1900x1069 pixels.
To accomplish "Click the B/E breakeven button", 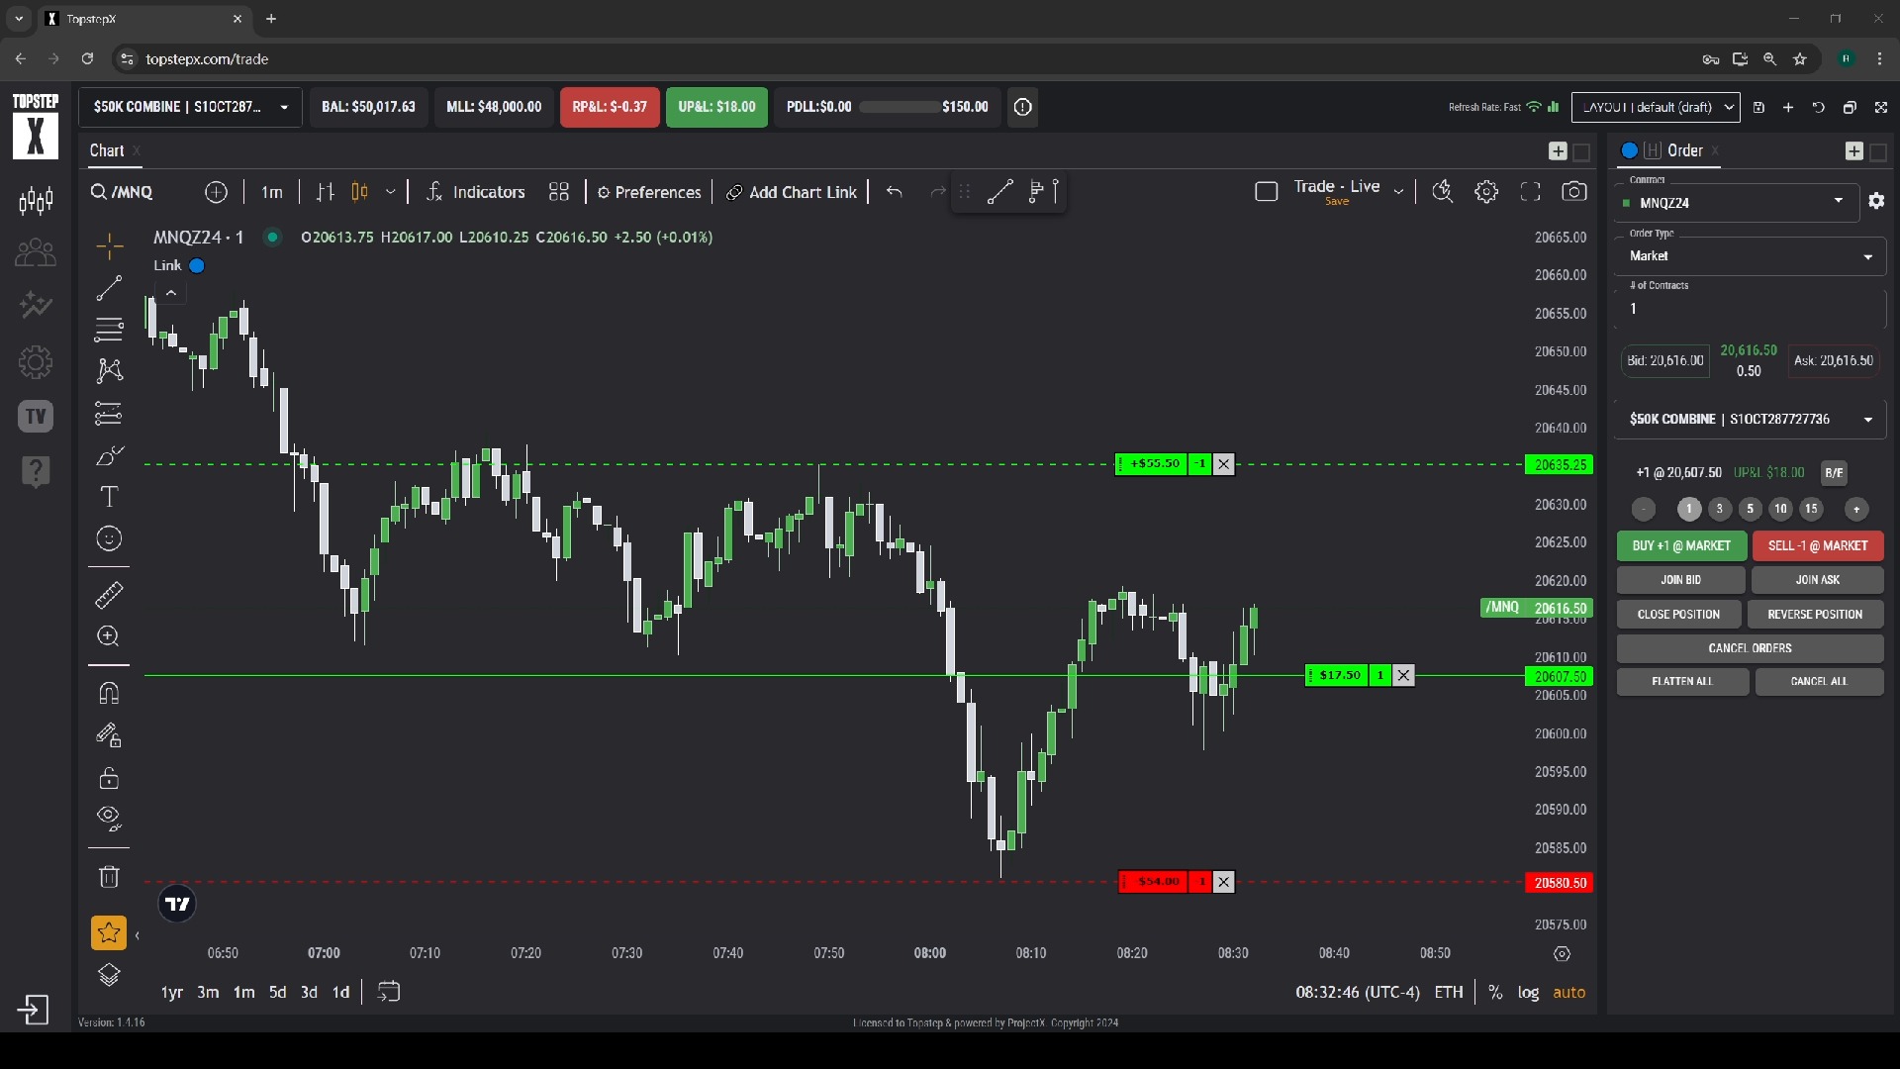I will [x=1834, y=472].
